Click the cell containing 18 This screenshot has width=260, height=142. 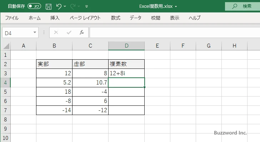54,92
